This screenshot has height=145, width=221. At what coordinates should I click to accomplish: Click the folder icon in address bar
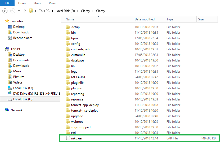pos(31,11)
